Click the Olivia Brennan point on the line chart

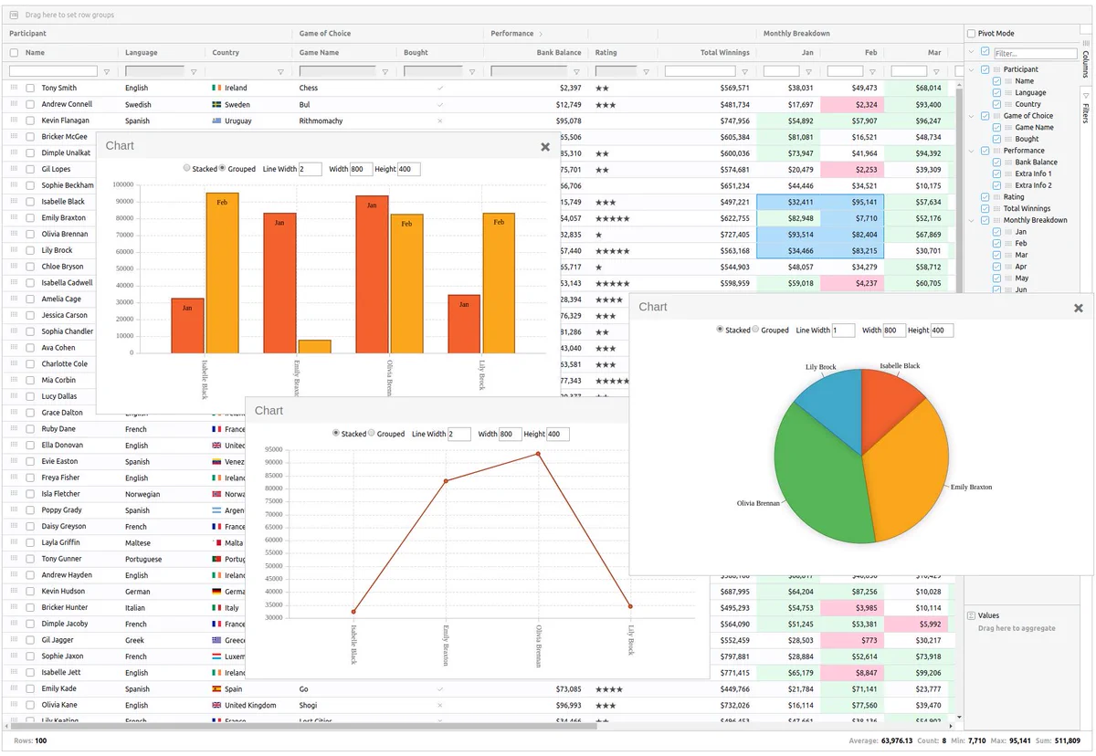point(538,454)
